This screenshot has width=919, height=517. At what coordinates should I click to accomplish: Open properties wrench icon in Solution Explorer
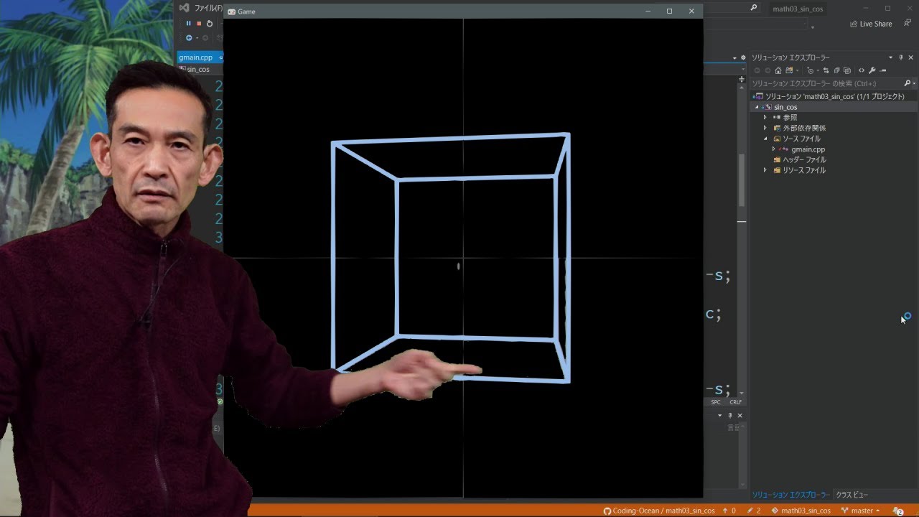872,70
